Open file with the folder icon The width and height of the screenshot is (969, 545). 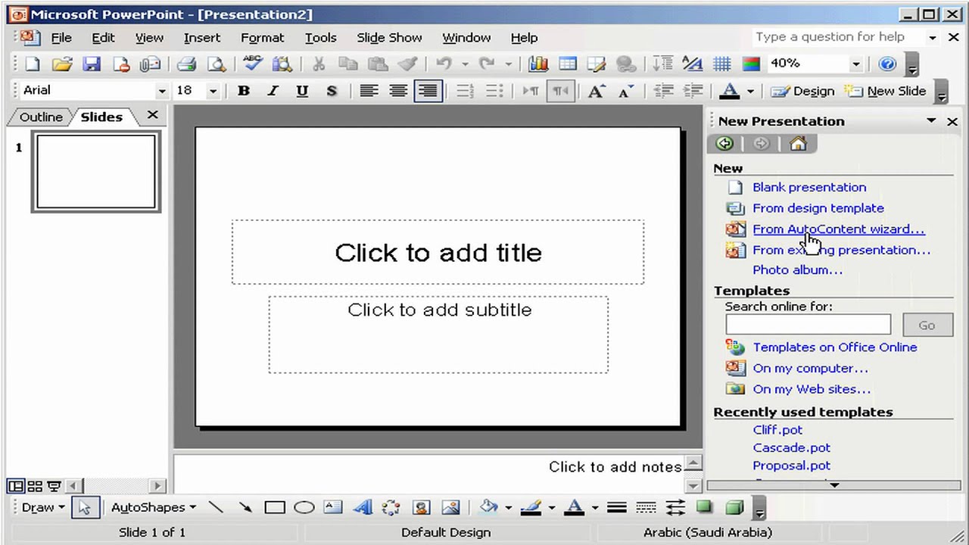click(62, 64)
